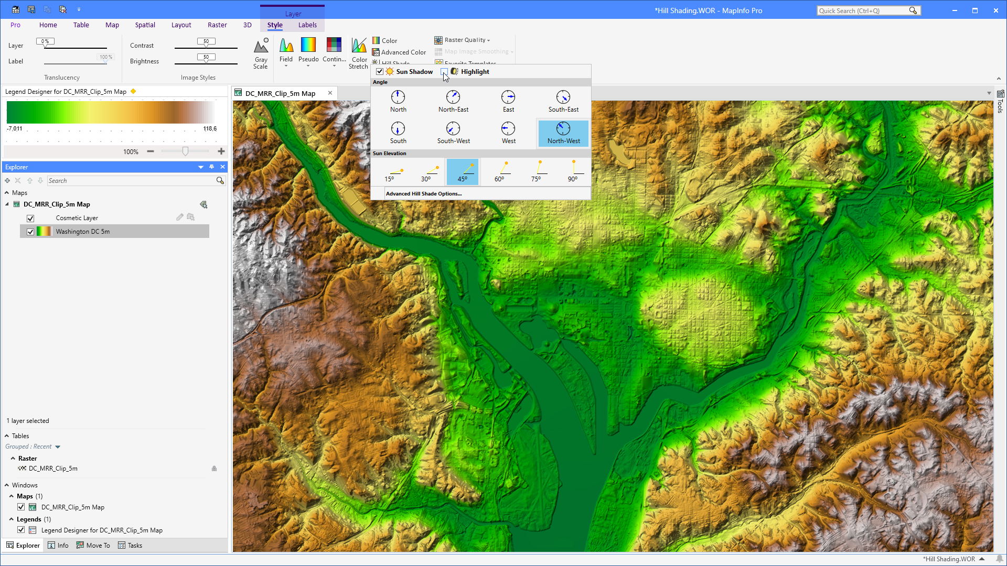Image resolution: width=1007 pixels, height=566 pixels.
Task: Toggle Cosmetic Layer visibility checkbox
Action: pyautogui.click(x=30, y=218)
